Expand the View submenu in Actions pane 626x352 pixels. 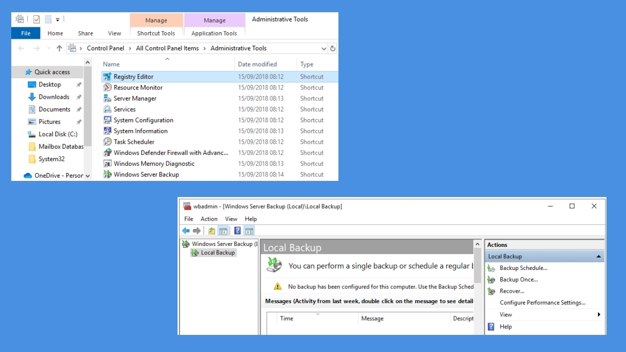click(599, 315)
